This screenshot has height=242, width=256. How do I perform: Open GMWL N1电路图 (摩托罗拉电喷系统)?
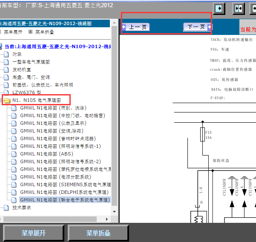pos(66,169)
